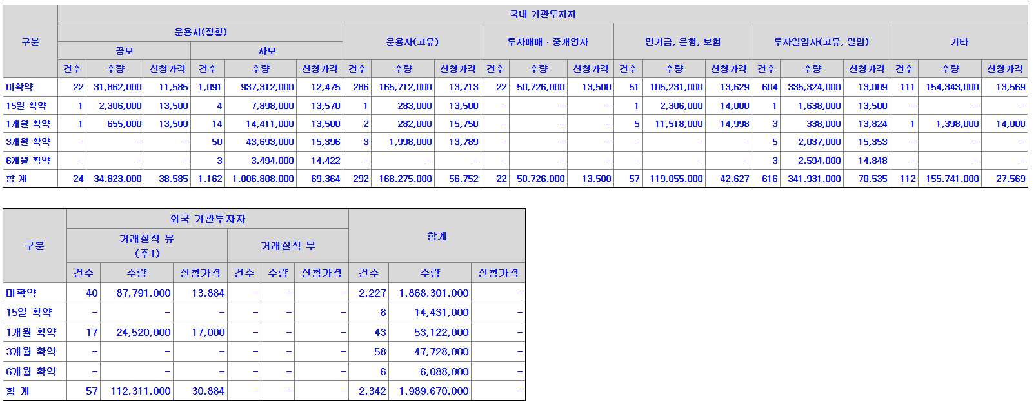Click the '공모' sub-header cell
The image size is (1036, 401).
[x=124, y=51]
